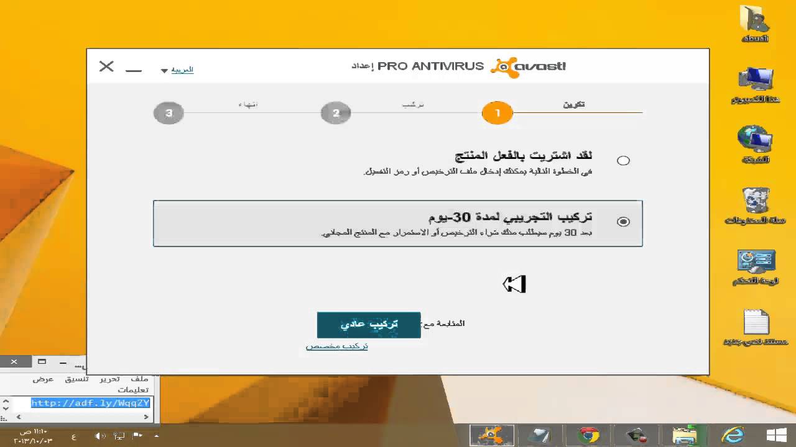The height and width of the screenshot is (447, 796).
Task: Click Notepad vertical scrollbar up arrow
Action: (x=6, y=401)
